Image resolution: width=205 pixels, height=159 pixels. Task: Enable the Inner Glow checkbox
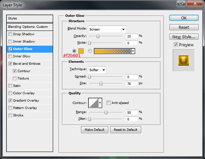pos(10,56)
